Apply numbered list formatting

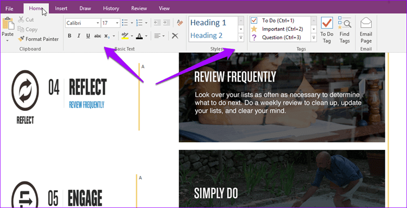(139, 23)
